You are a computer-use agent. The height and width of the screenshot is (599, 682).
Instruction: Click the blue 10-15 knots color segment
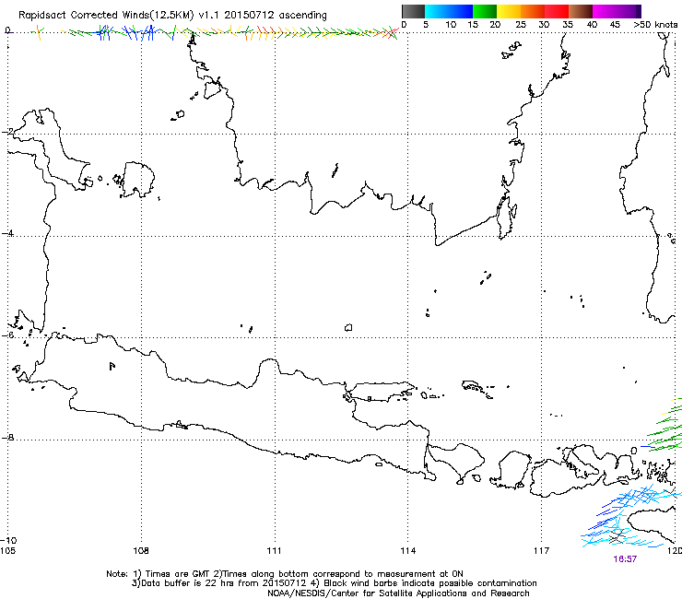[x=461, y=11]
